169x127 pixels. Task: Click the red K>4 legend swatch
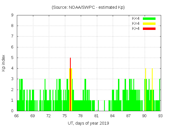149,29
